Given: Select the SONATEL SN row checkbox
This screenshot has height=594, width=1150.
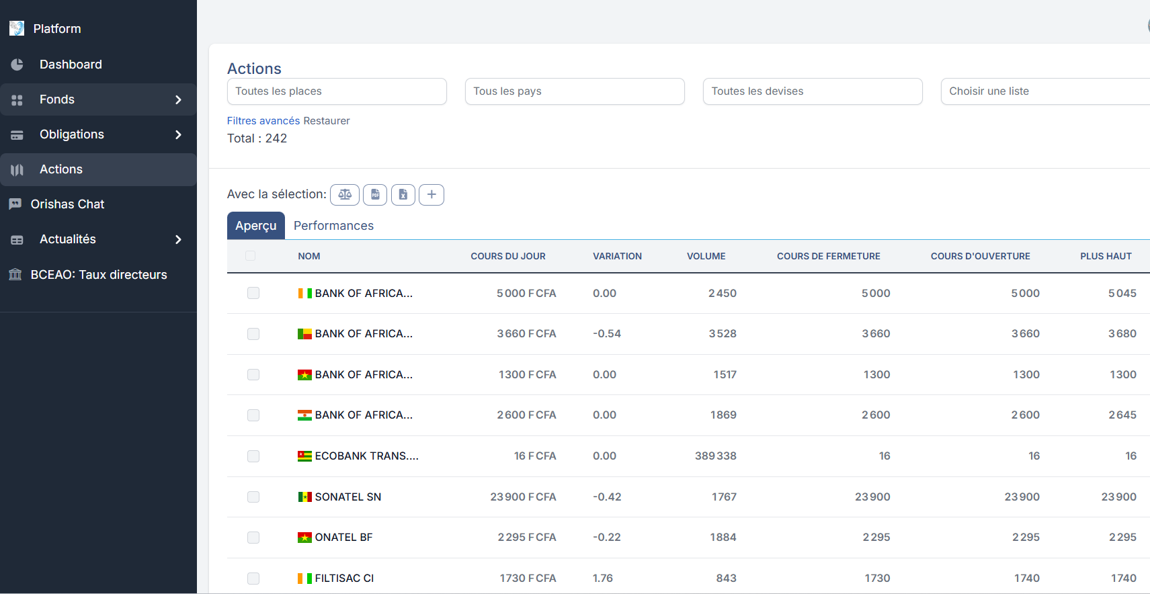Looking at the screenshot, I should coord(253,497).
